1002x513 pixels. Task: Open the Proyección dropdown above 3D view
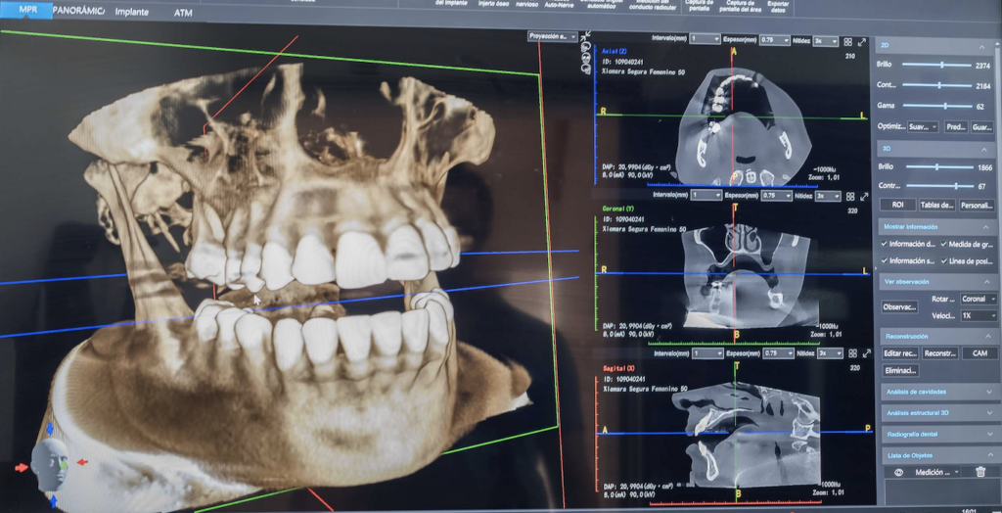(552, 36)
